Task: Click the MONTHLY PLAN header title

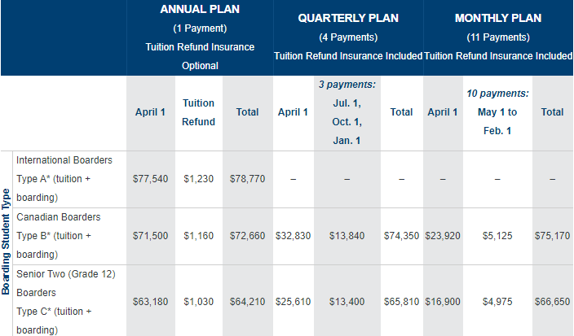Action: pos(498,18)
